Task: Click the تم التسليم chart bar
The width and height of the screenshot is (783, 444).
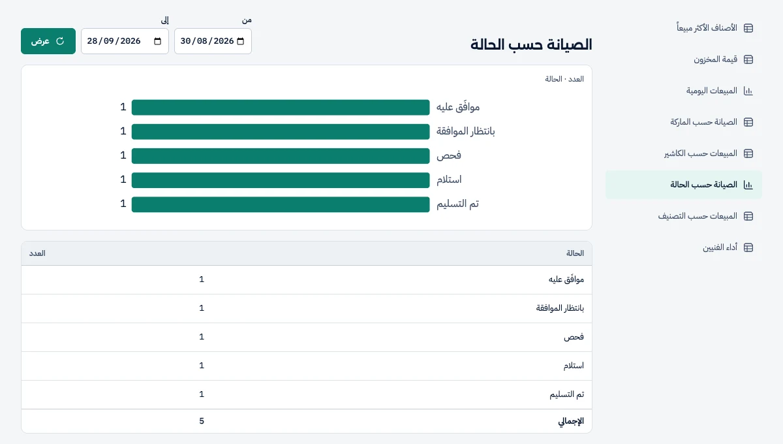Action: tap(281, 204)
